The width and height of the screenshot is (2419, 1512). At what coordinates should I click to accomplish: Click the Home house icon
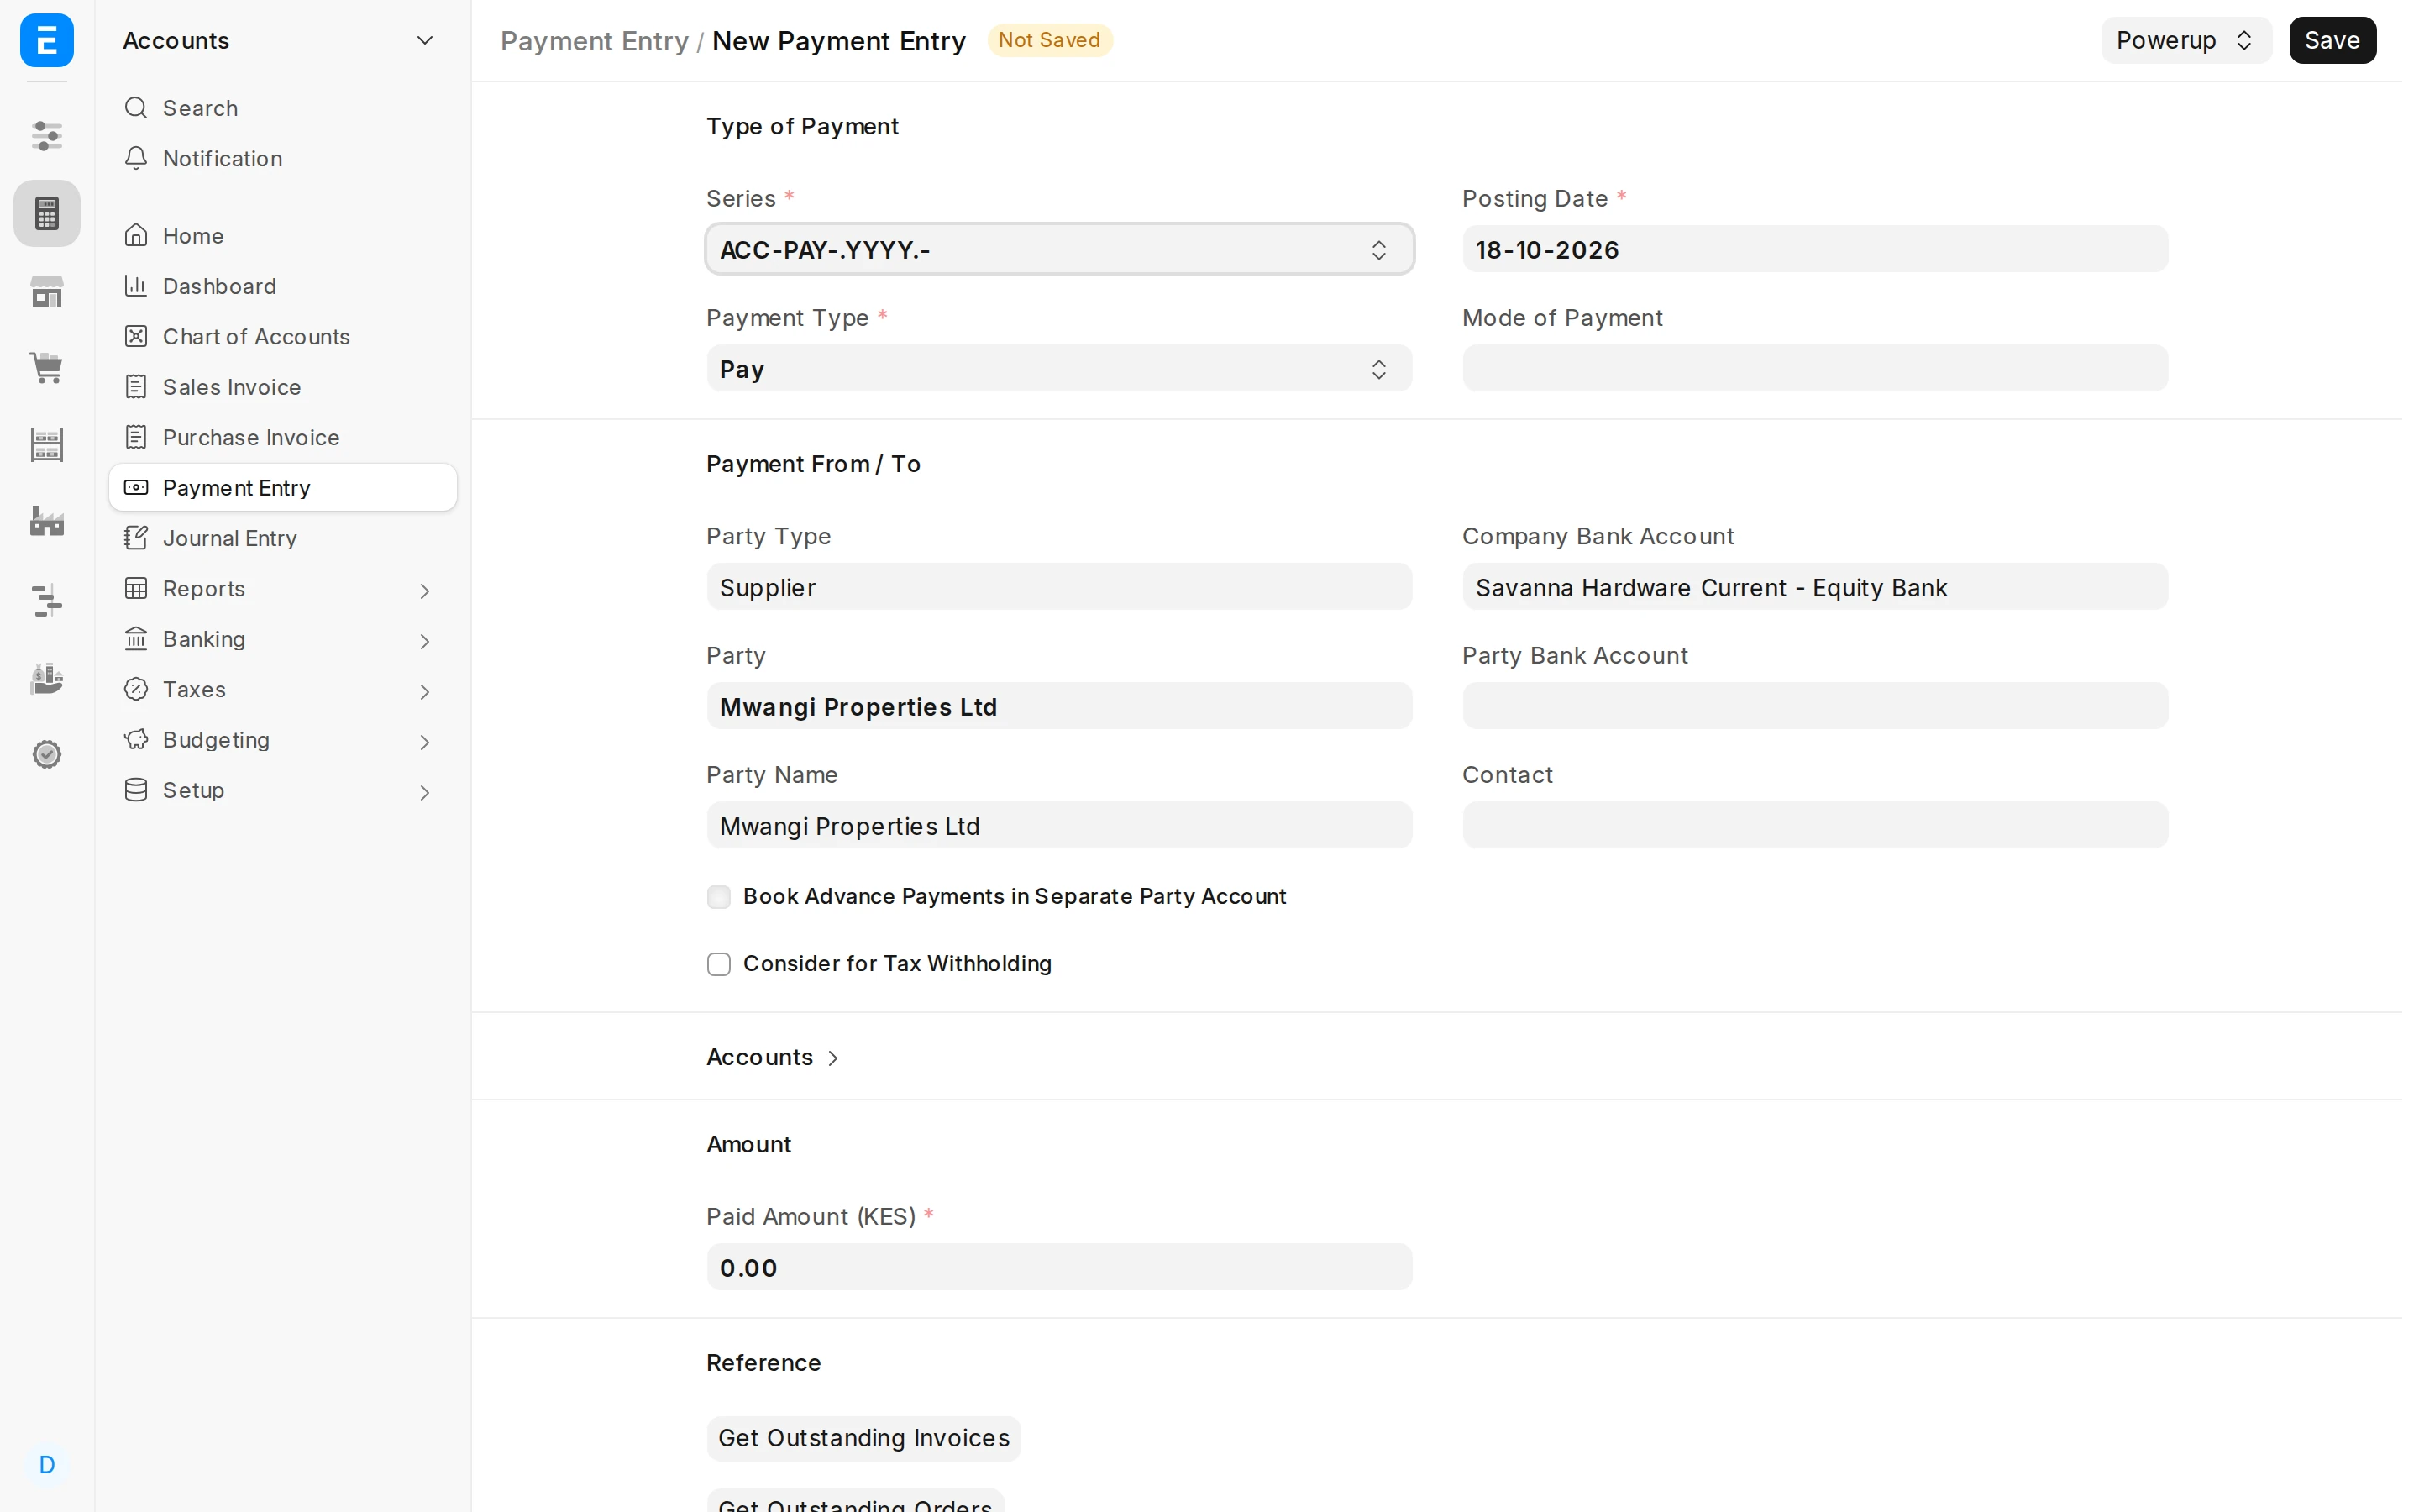tap(136, 235)
